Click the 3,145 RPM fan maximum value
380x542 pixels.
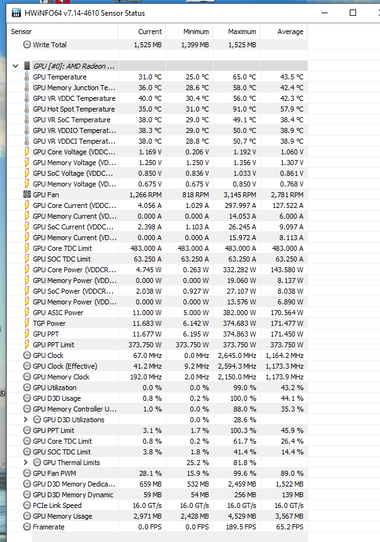click(x=239, y=195)
